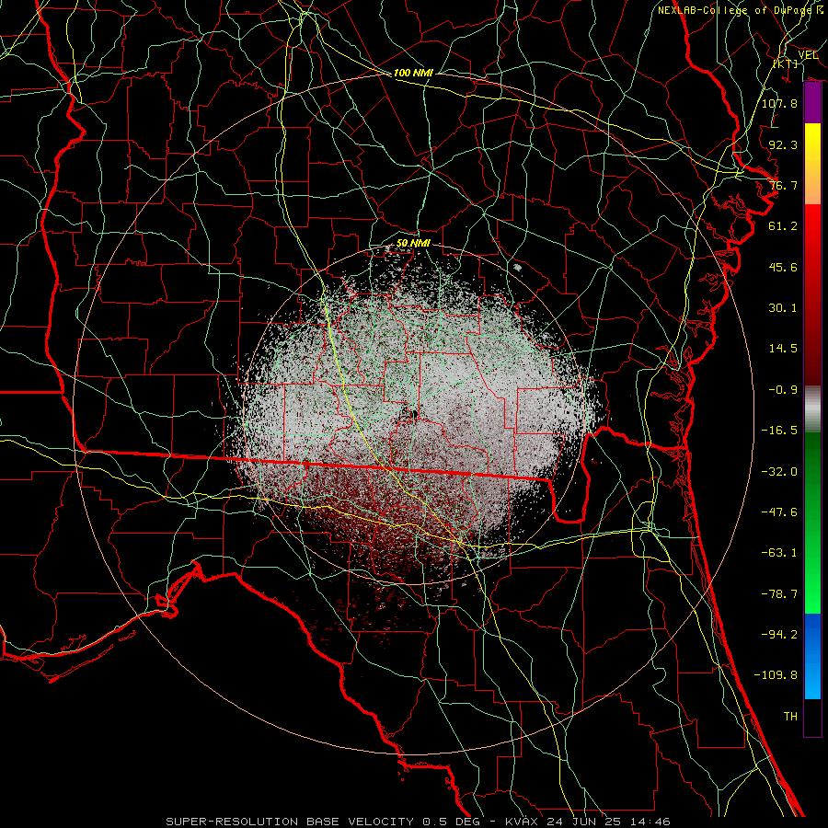Click the 61.2 scale value
The height and width of the screenshot is (828, 828).
783,226
